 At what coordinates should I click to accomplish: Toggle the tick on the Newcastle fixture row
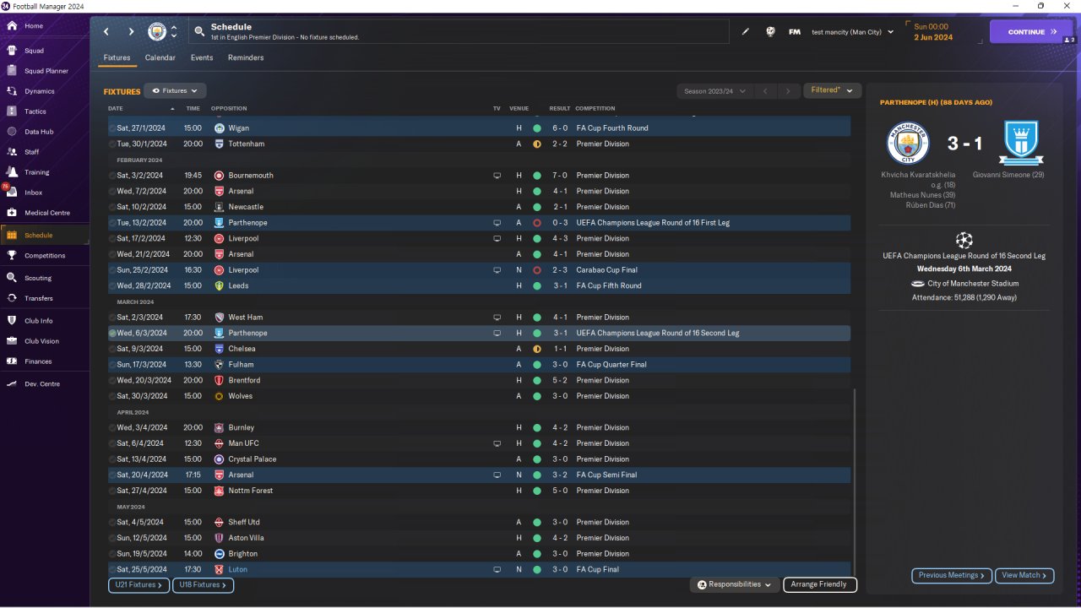pyautogui.click(x=112, y=207)
